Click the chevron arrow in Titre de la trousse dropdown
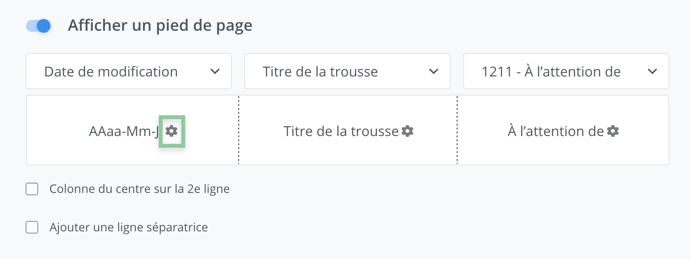Image resolution: width=690 pixels, height=259 pixels. (433, 71)
